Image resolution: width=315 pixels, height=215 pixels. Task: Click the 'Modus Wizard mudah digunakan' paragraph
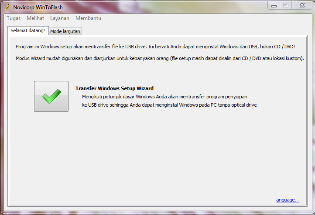click(x=160, y=58)
